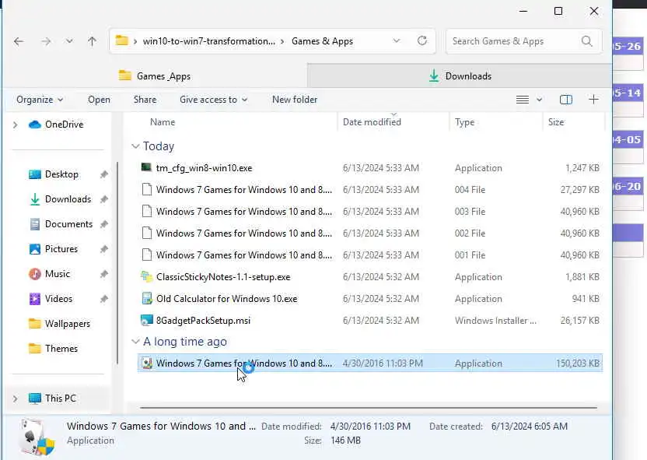Select the 003 File Windows 7 Games part

pos(369,212)
